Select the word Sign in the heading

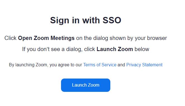point(60,21)
